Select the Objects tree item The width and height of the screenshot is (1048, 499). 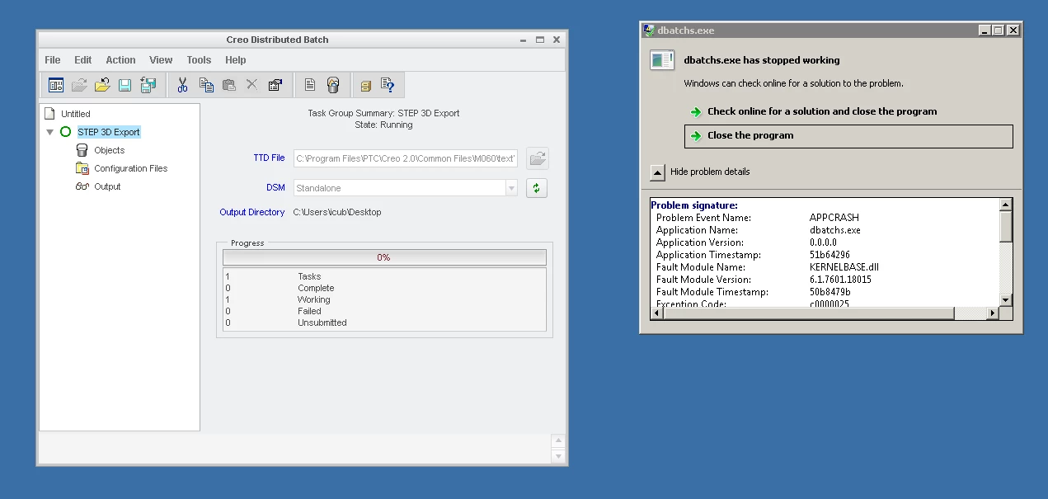[x=110, y=150]
